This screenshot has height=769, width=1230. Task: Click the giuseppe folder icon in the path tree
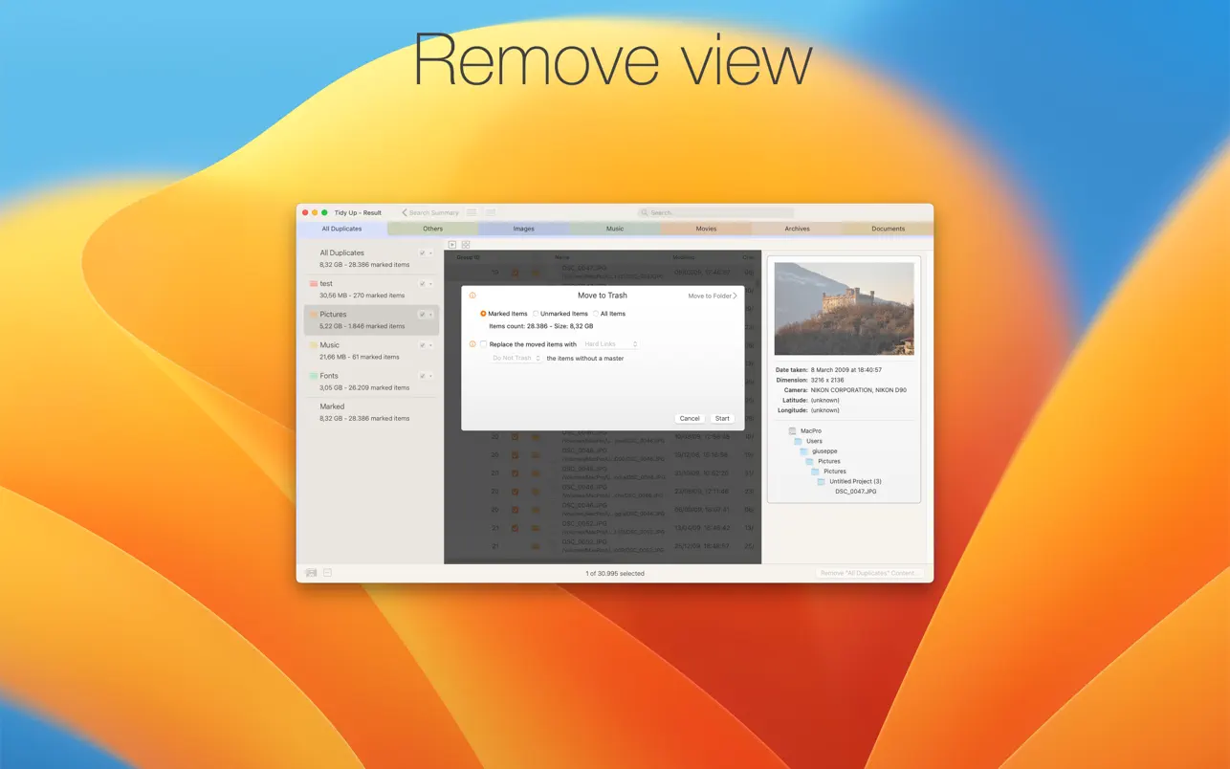[x=804, y=451]
